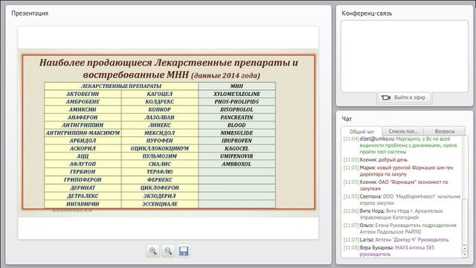
Task: Select the ДЕТРАЛЕКС table cell
Action: (83, 197)
